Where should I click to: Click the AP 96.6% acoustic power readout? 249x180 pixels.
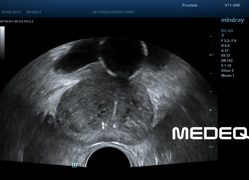(7, 21)
